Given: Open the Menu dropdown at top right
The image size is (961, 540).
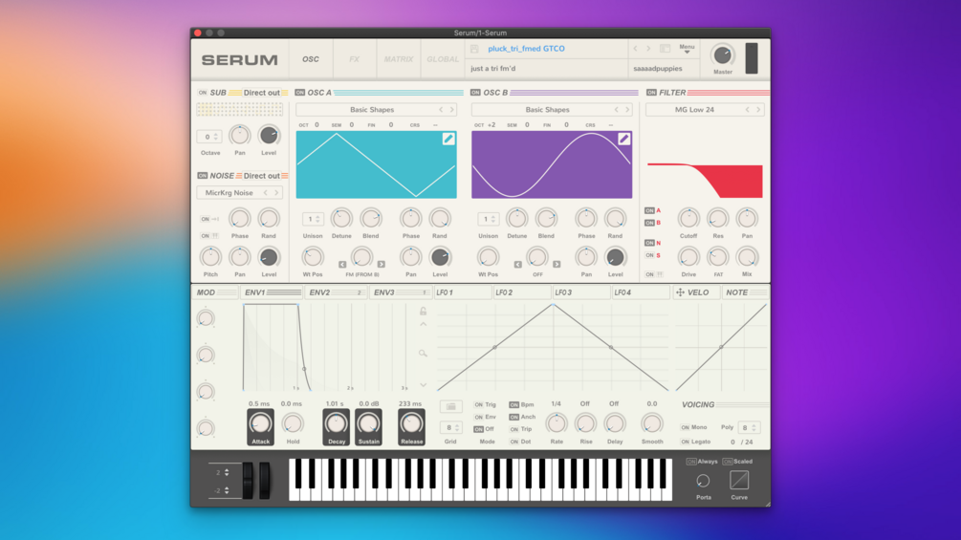Looking at the screenshot, I should [x=687, y=49].
